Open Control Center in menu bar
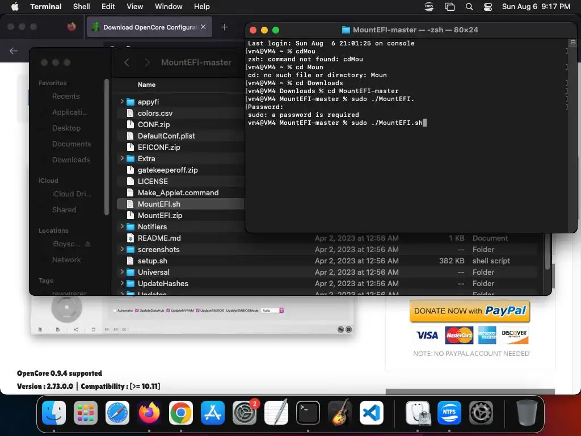581x436 pixels. (488, 7)
